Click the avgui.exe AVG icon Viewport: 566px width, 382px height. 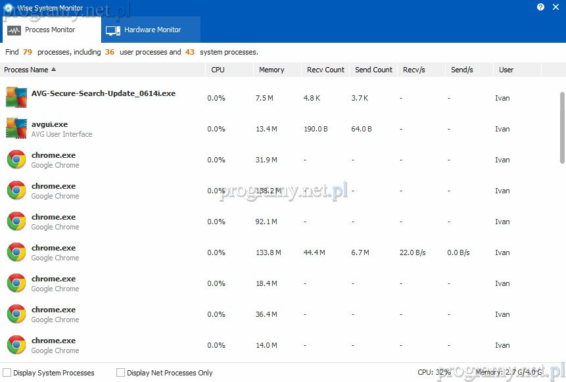pos(16,128)
